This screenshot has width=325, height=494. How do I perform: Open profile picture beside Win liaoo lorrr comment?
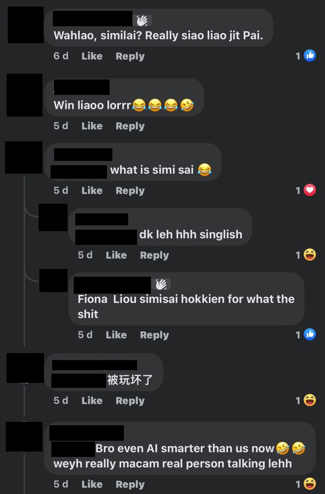pos(24,95)
